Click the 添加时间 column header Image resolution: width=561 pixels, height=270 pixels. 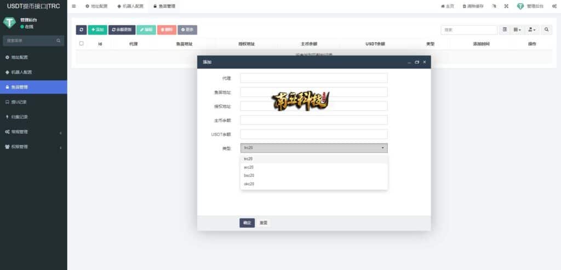click(x=481, y=44)
